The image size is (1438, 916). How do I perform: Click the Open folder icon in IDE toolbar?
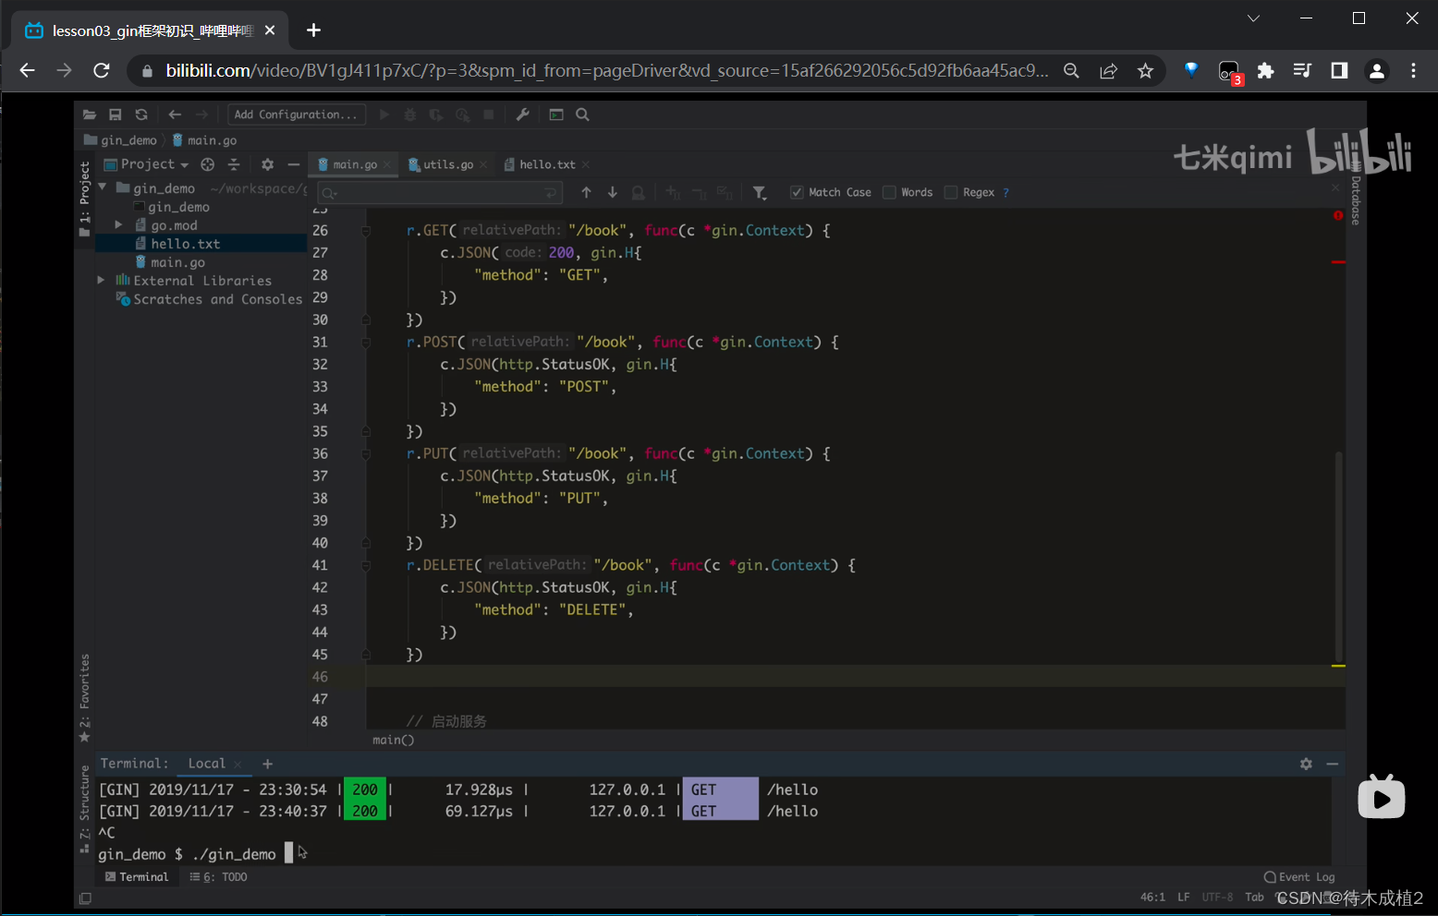[x=90, y=114]
